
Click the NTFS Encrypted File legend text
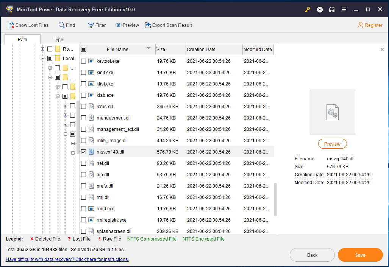click(203, 239)
